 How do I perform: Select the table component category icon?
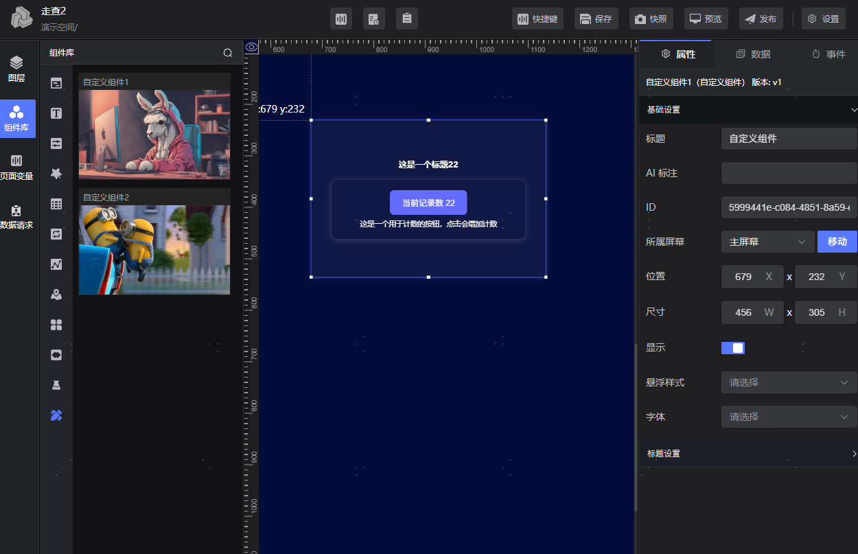point(56,204)
